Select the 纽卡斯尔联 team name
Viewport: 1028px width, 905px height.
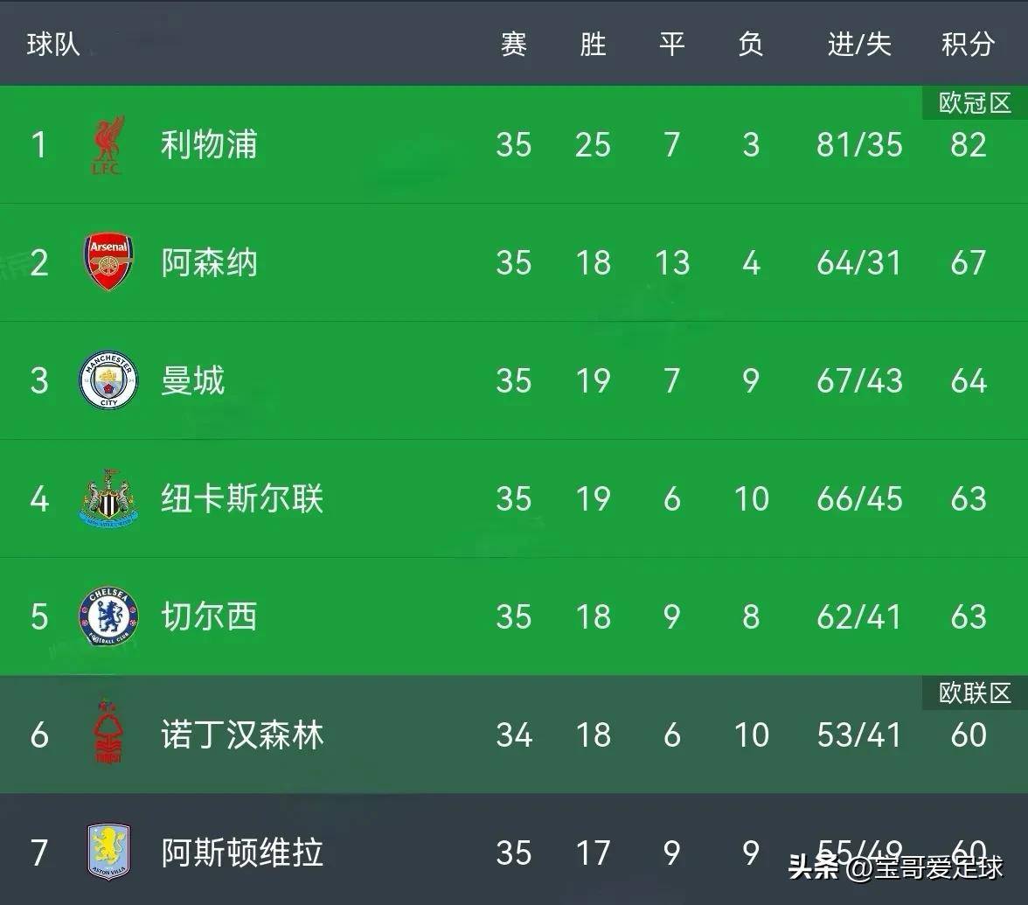[242, 498]
